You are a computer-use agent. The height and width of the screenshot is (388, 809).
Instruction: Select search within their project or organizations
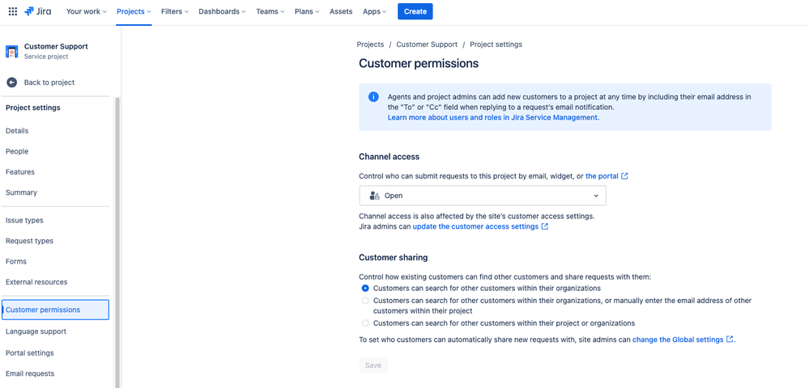tap(365, 323)
